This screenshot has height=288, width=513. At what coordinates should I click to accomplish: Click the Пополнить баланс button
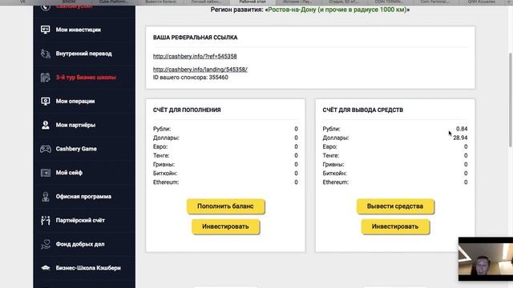225,206
